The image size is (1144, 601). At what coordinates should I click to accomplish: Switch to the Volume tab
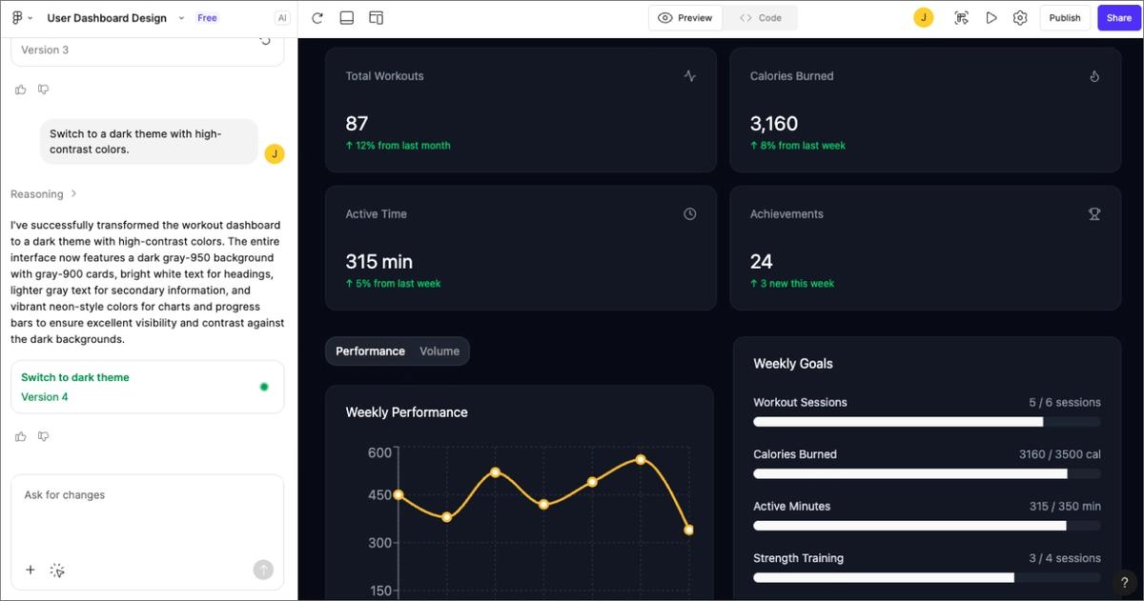point(439,351)
